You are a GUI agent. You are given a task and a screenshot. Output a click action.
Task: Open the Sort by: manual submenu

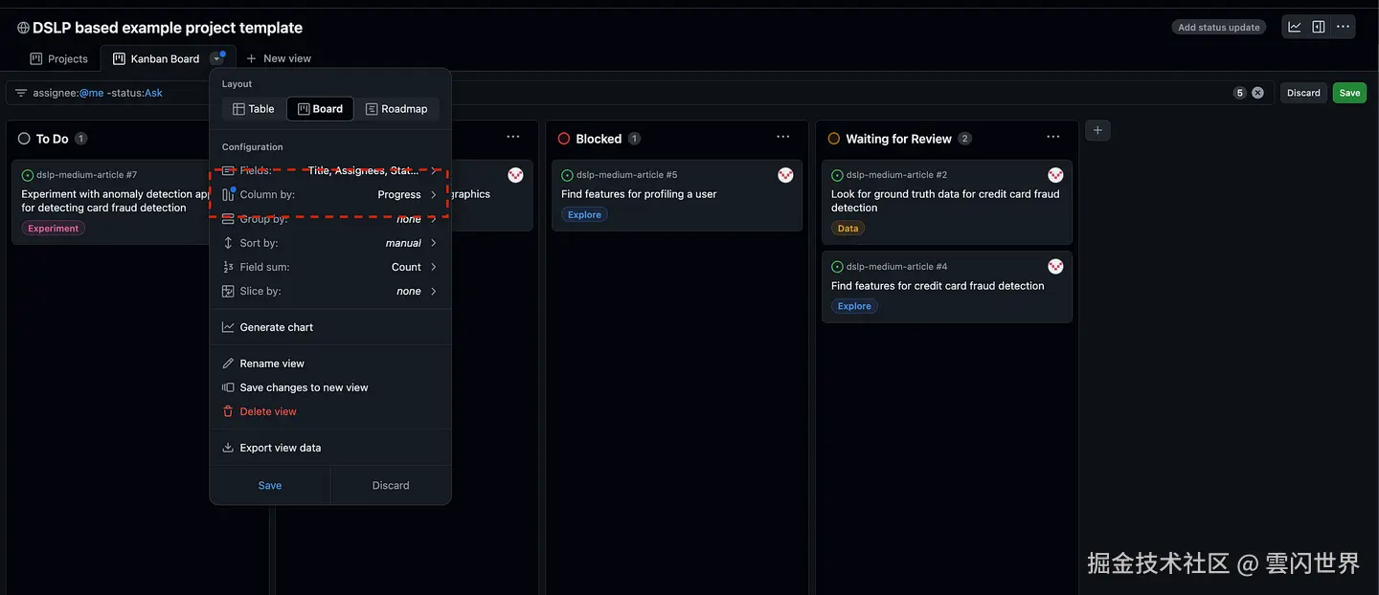[x=329, y=243]
